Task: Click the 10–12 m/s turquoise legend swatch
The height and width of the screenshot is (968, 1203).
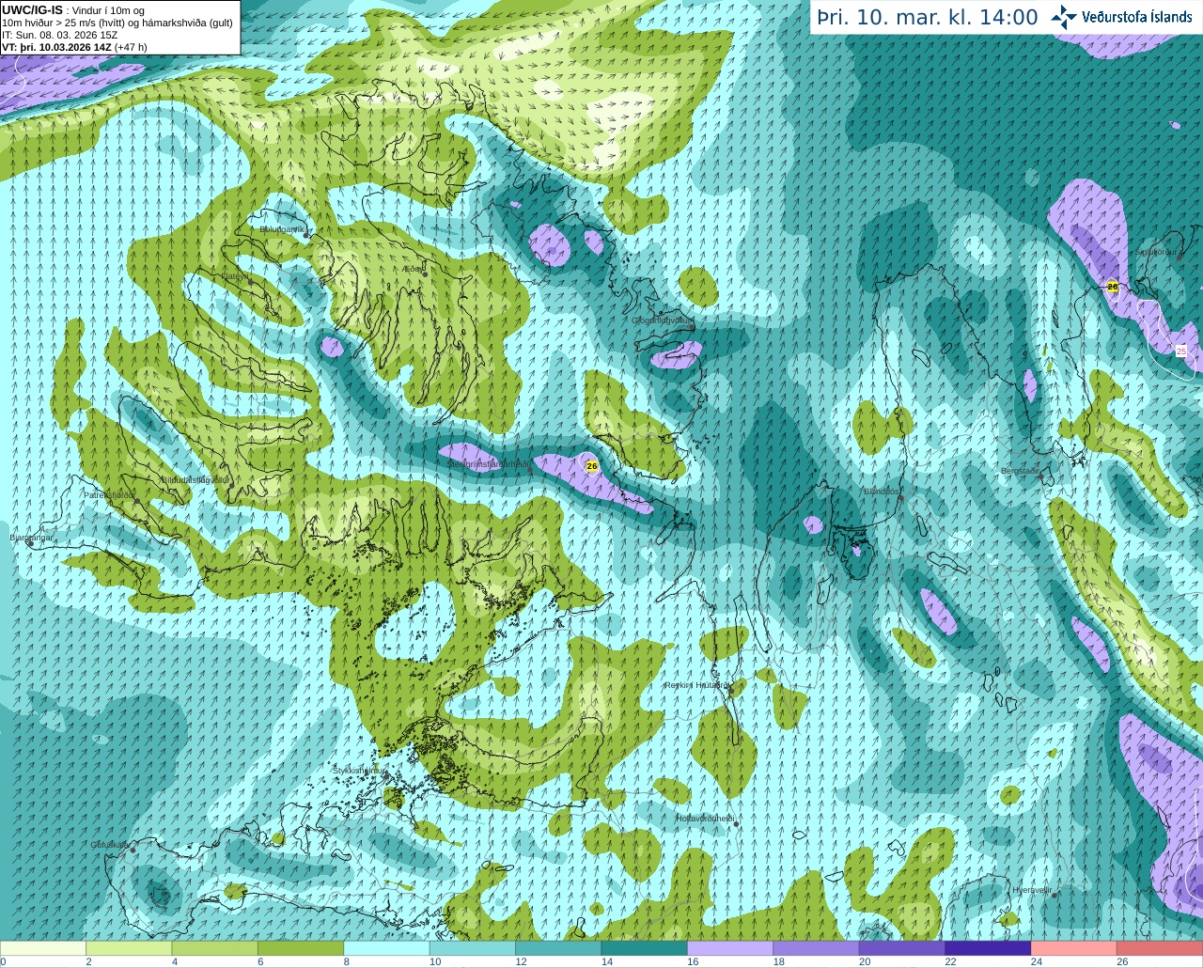Action: [x=473, y=948]
